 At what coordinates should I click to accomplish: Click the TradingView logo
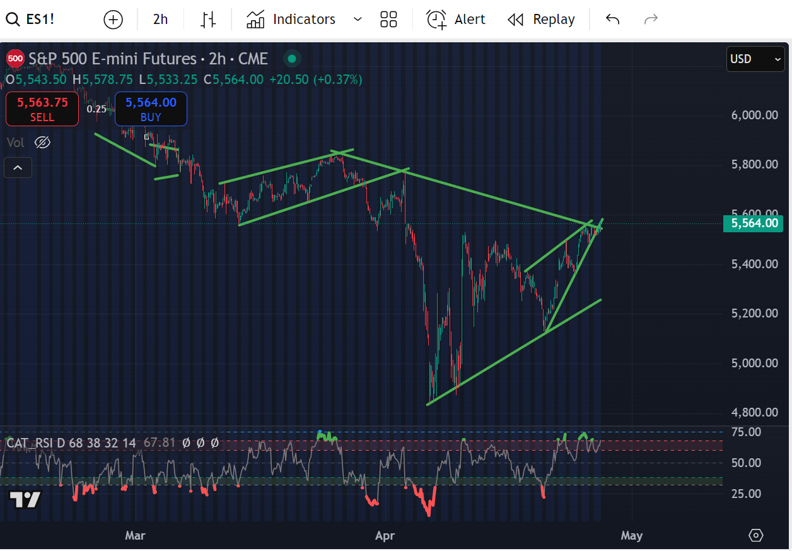pos(25,500)
